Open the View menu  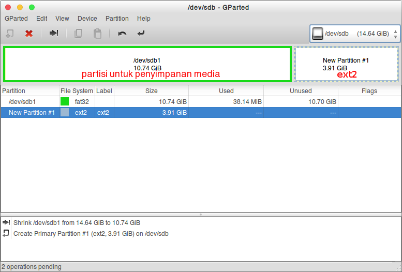coord(62,19)
